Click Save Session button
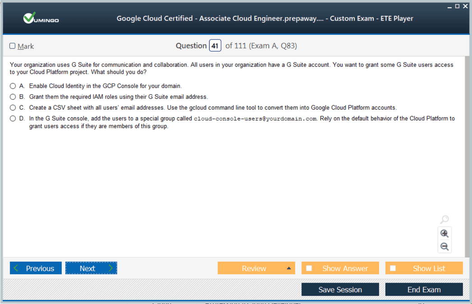The image size is (472, 304). pyautogui.click(x=340, y=290)
